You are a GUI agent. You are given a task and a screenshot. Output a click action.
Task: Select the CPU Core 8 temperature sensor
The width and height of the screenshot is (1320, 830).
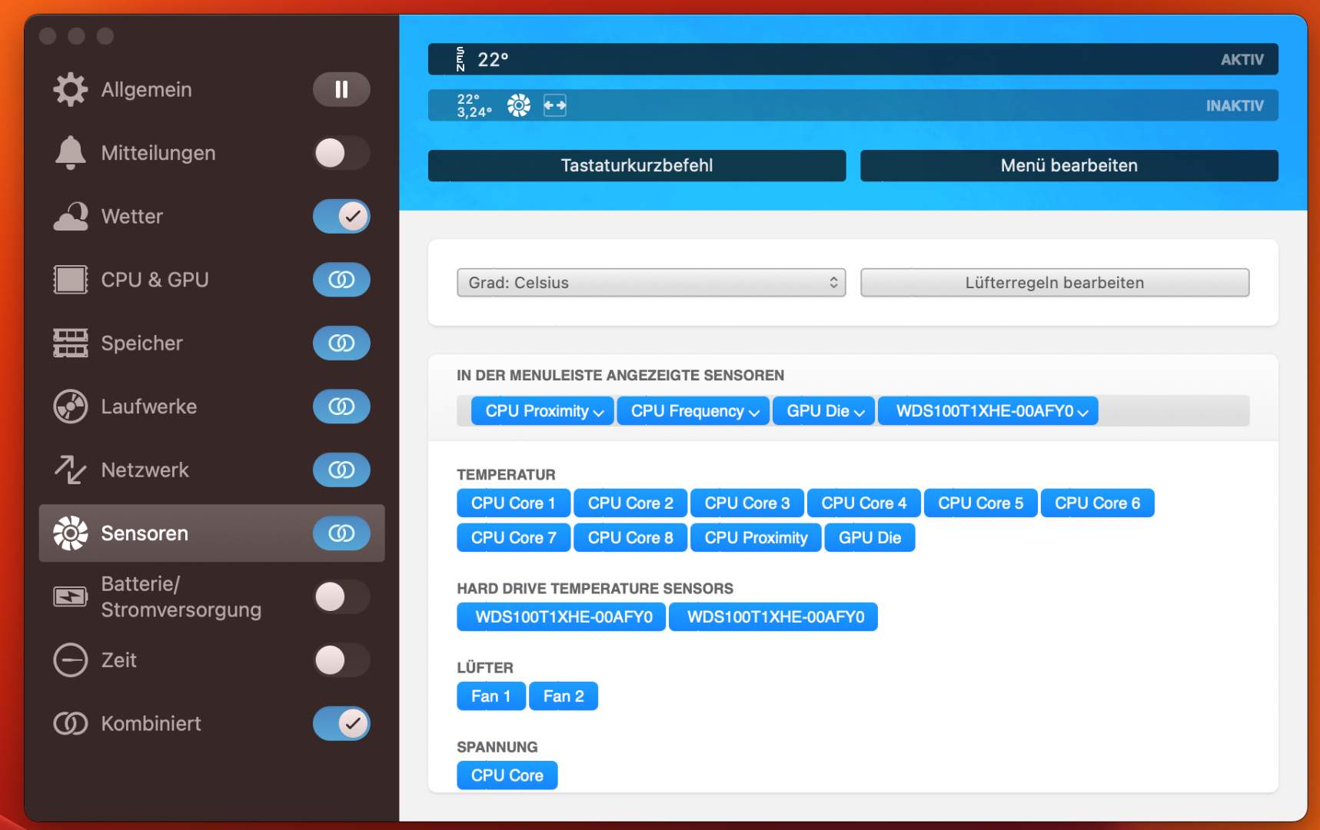click(630, 538)
